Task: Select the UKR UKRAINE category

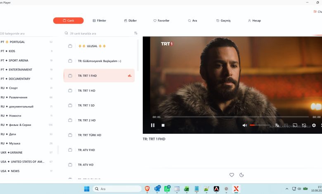Action: [x=26, y=153]
